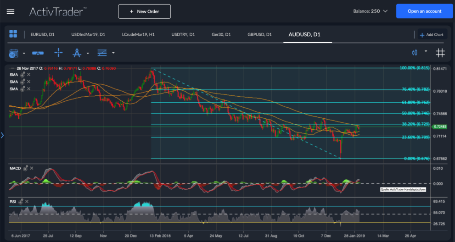Click the 13 Feb 2018 date label
This screenshot has width=455, height=242.
(160, 236)
